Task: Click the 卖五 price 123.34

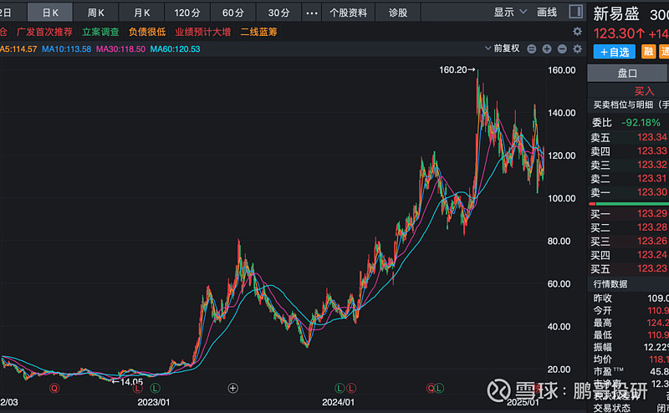Action: tap(651, 137)
